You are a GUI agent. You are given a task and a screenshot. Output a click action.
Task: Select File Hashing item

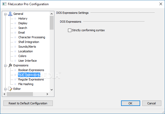coord(26,84)
